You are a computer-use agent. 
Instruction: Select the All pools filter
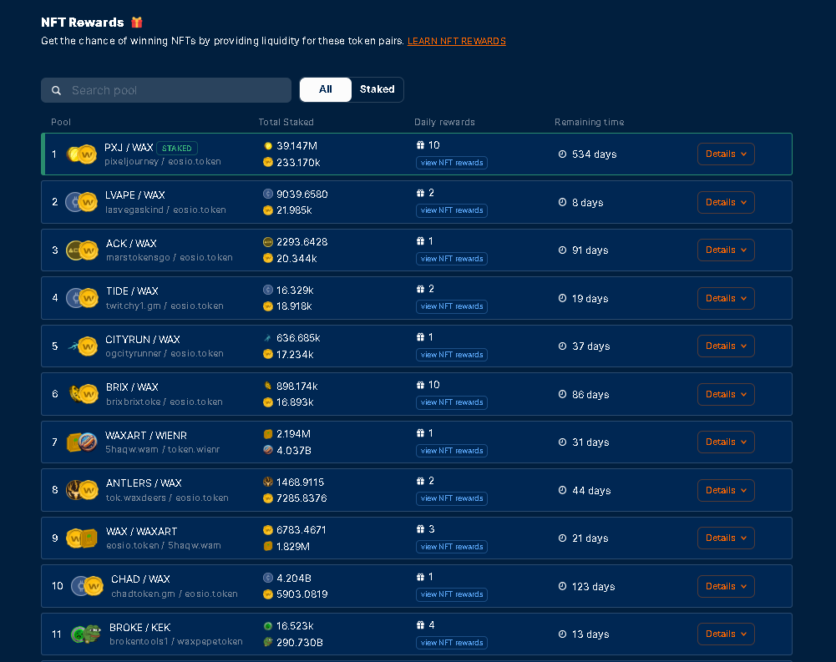(325, 89)
